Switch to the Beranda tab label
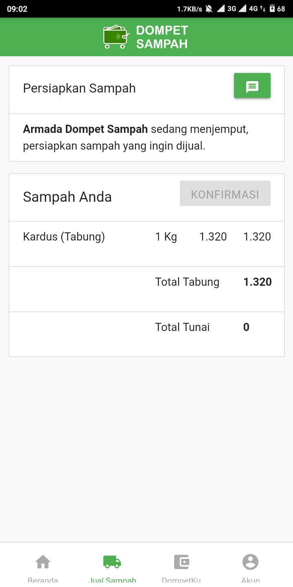 point(43,580)
